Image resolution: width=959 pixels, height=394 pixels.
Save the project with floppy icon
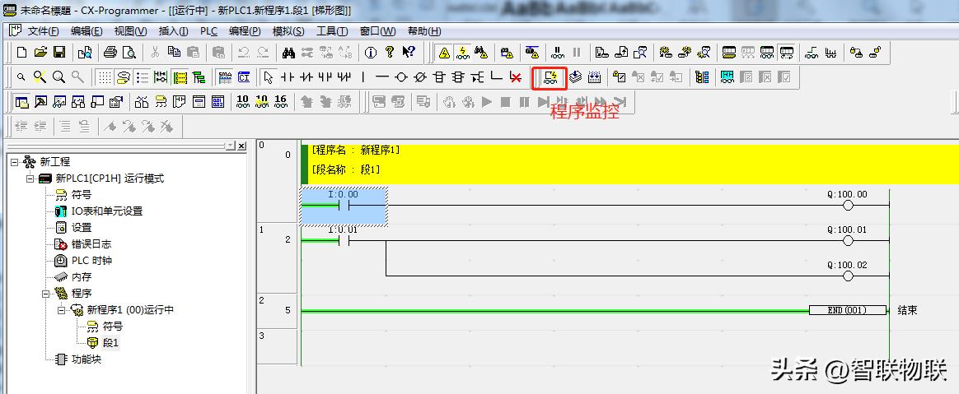[x=59, y=53]
